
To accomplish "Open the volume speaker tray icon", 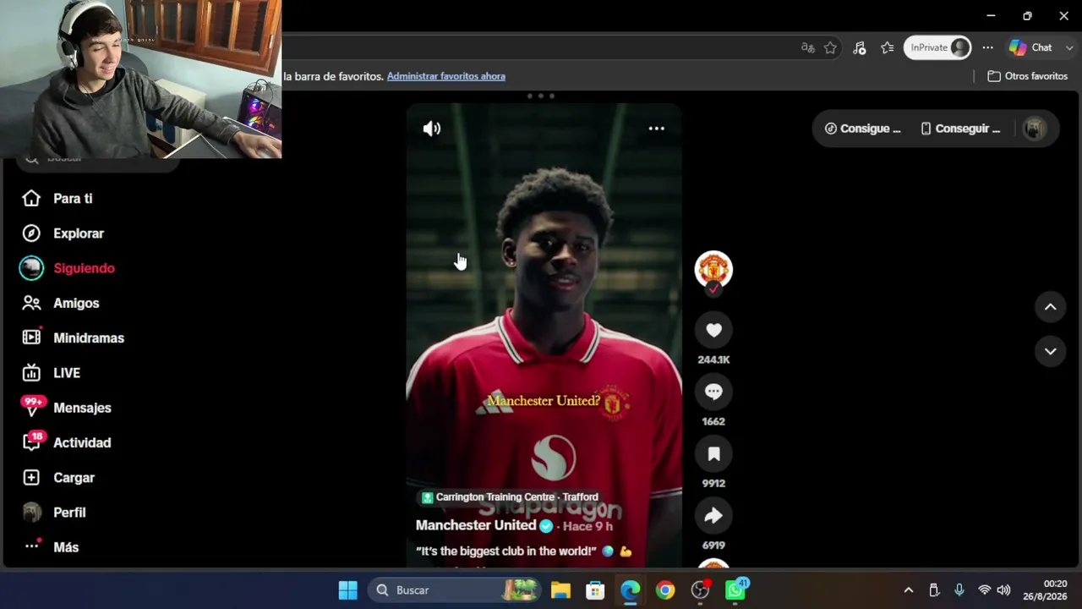I will tap(1003, 590).
